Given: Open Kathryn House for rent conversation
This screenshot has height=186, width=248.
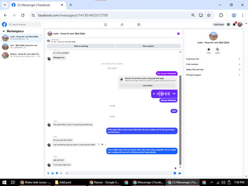Looking at the screenshot, I should coord(22,56).
